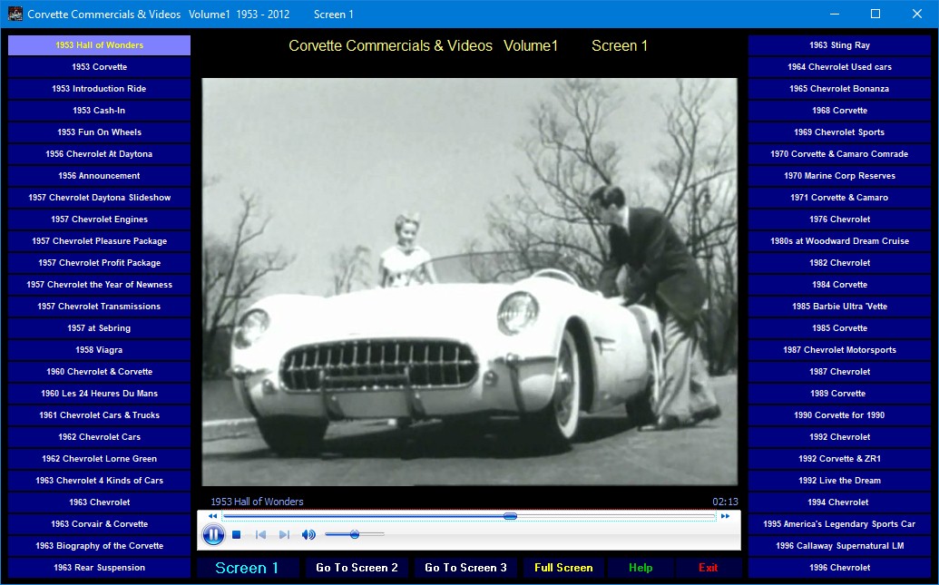939x585 pixels.
Task: Play 1963 Corvair & Corvette
Action: [100, 524]
